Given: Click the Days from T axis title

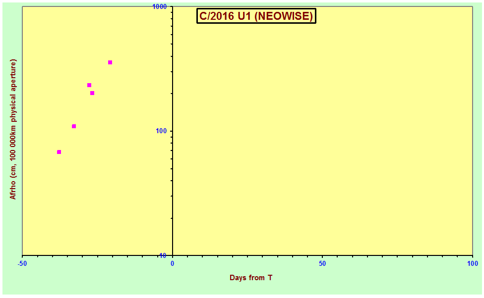Looking at the screenshot, I should 250,278.
